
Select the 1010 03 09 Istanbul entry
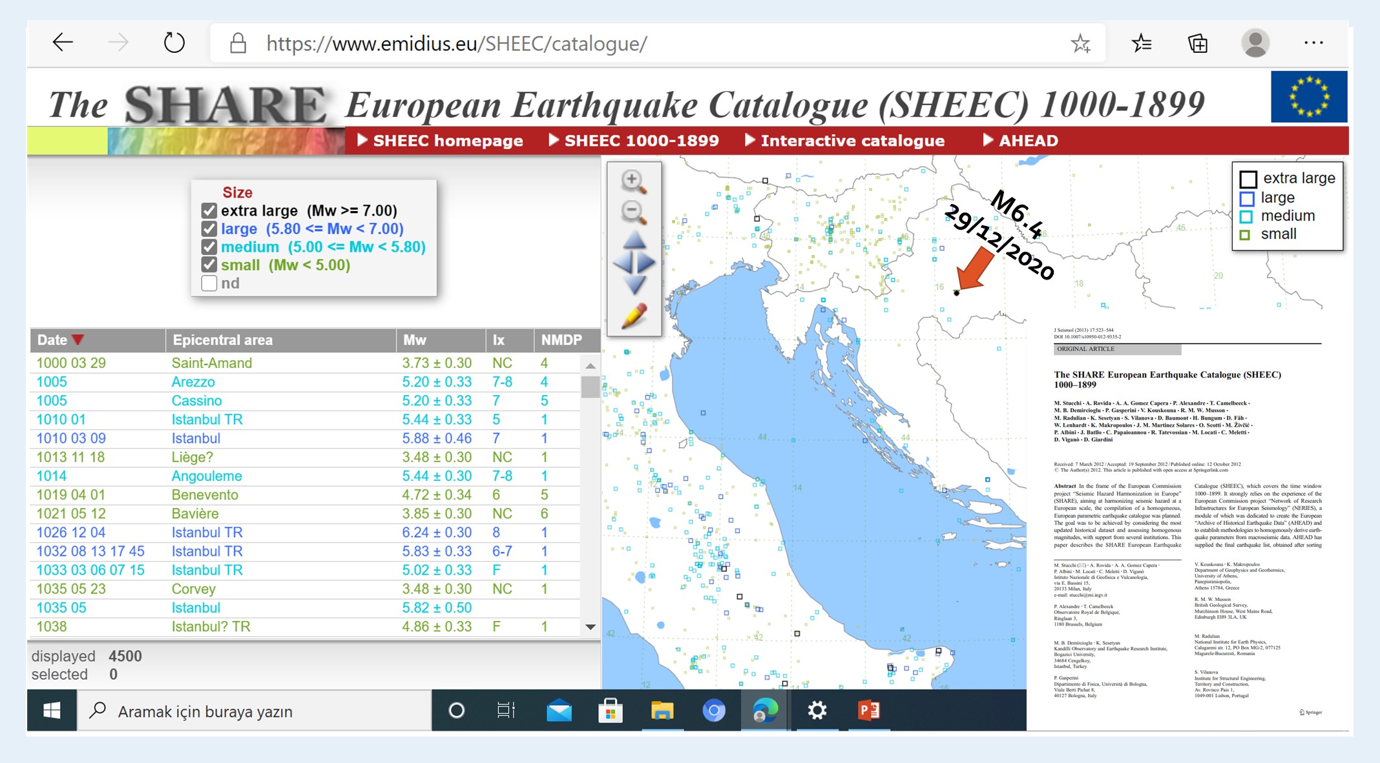[x=305, y=438]
